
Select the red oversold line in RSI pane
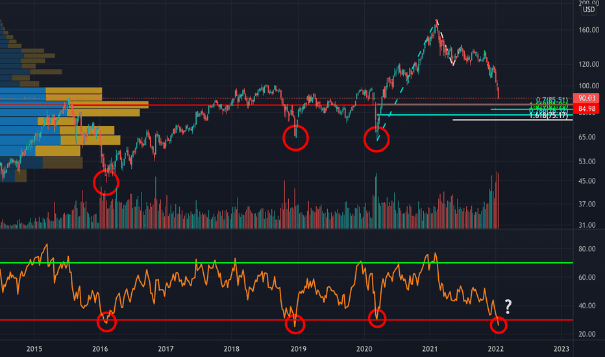(286, 320)
